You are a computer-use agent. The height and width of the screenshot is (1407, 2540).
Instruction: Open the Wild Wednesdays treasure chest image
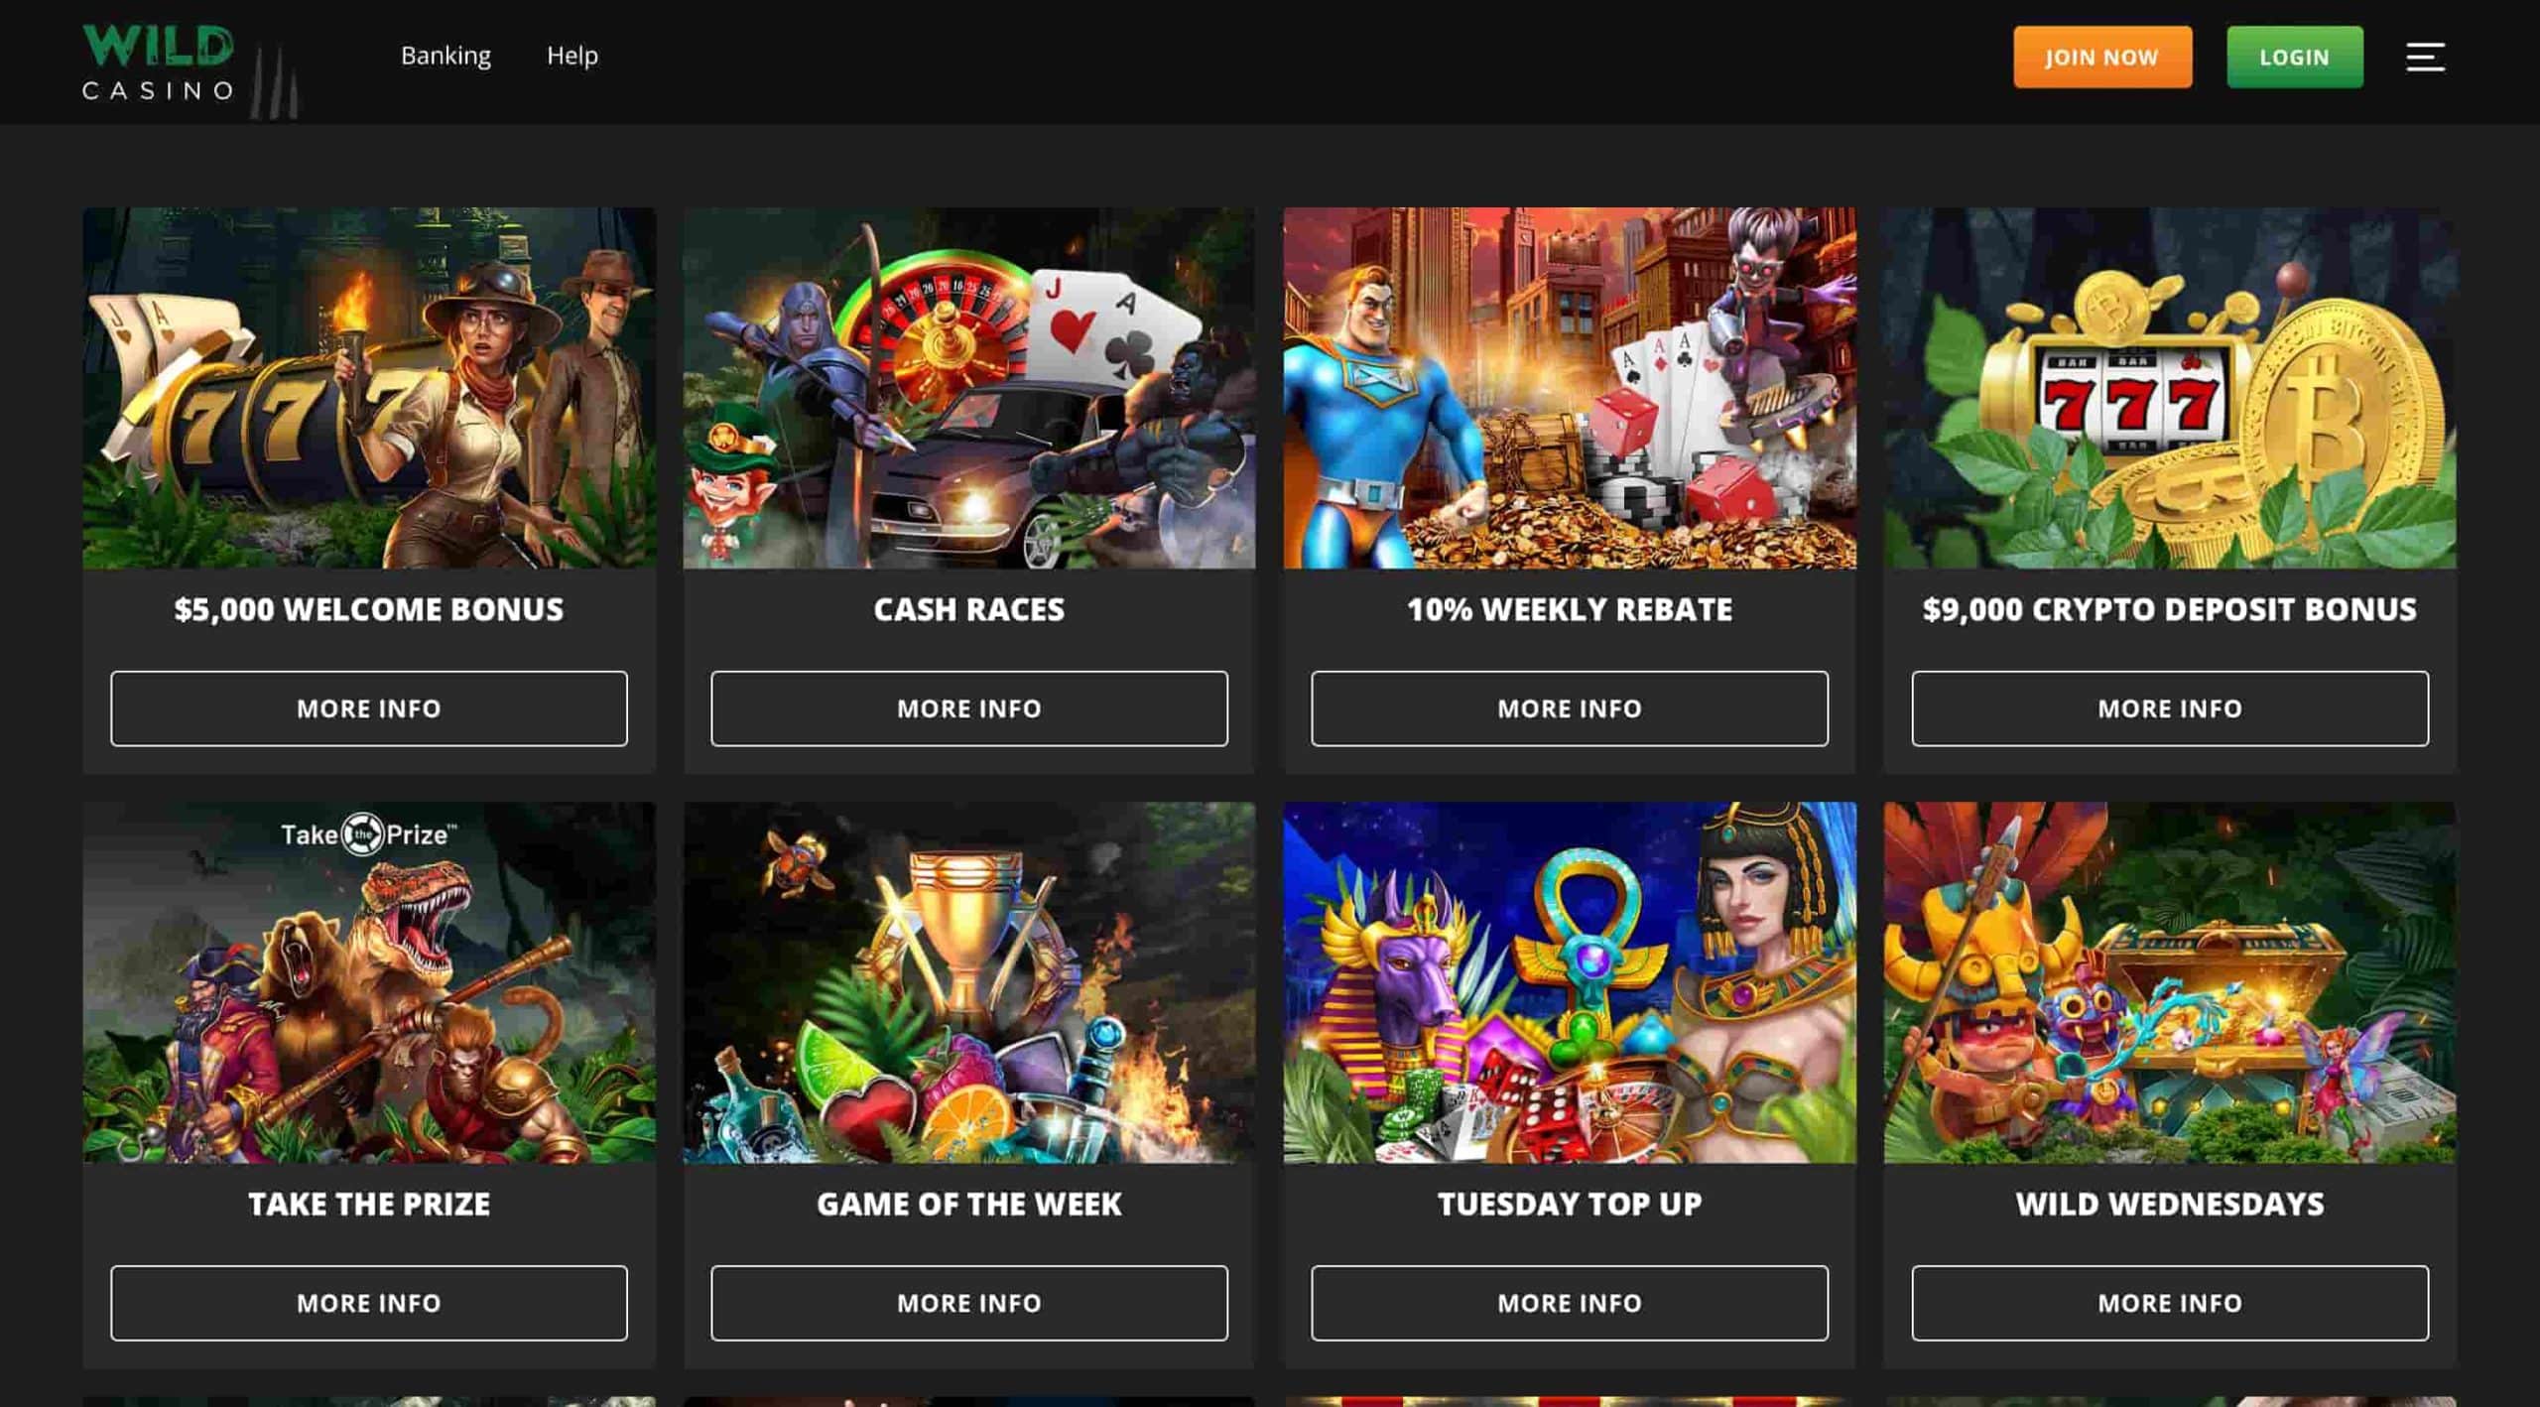click(2170, 982)
